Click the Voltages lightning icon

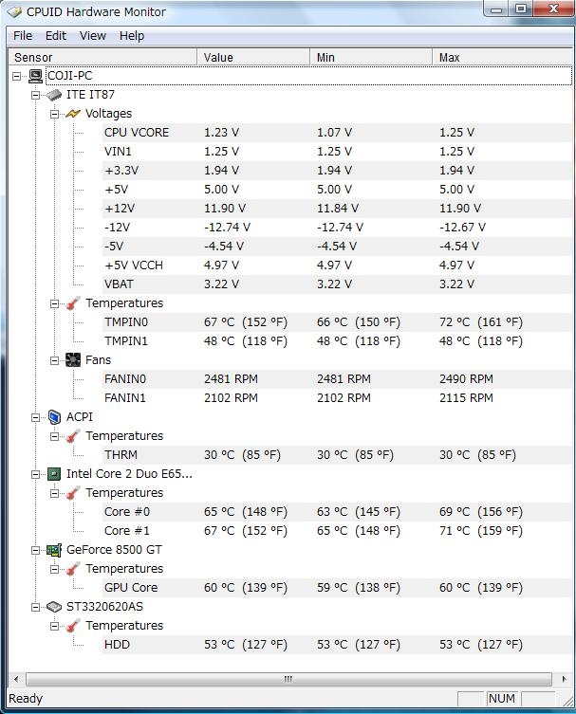click(73, 114)
